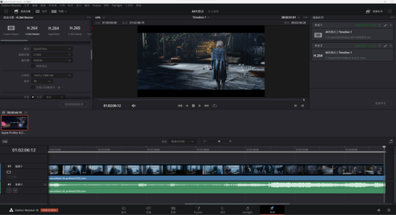Open the Codec dropdown showing H.264
Image resolution: width=396 pixels, height=215 pixels.
coord(52,55)
